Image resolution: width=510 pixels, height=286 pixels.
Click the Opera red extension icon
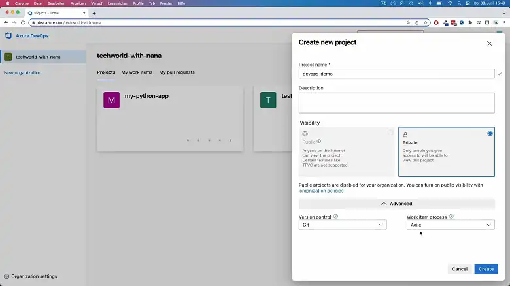tap(436, 22)
